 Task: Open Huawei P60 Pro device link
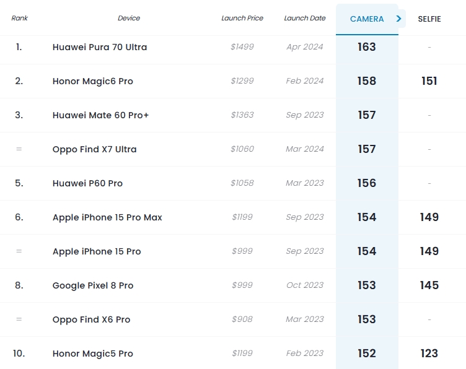pyautogui.click(x=87, y=183)
